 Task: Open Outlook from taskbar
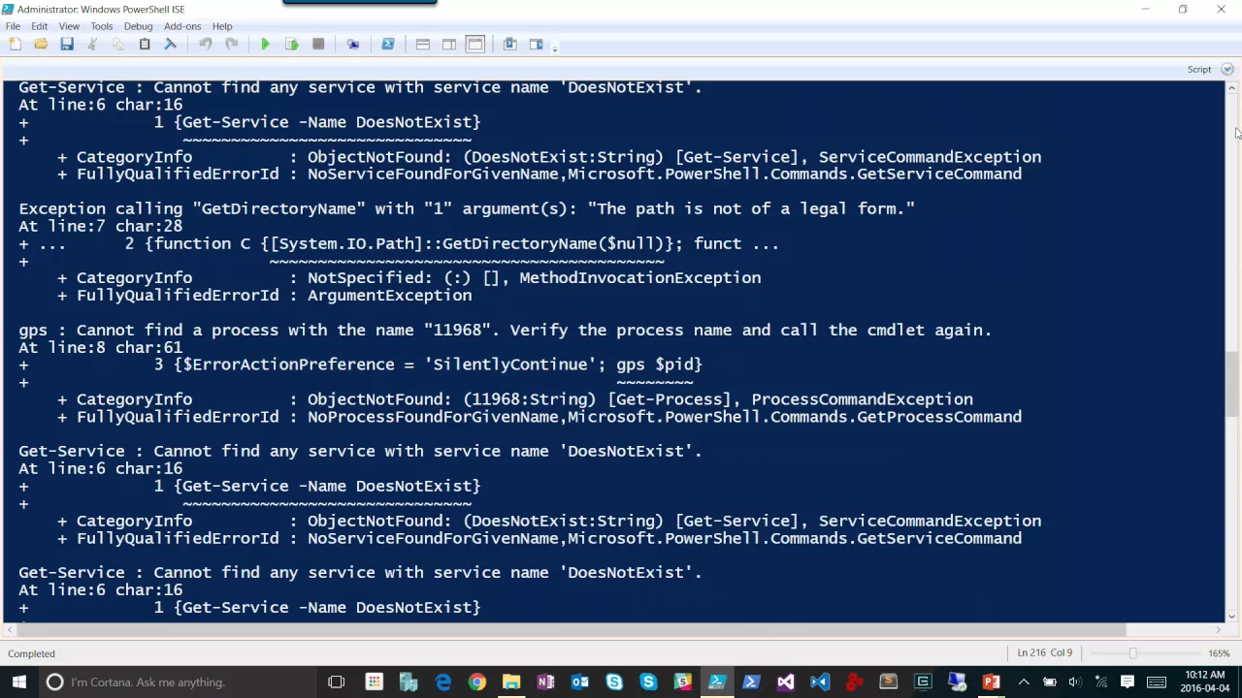tap(580, 682)
